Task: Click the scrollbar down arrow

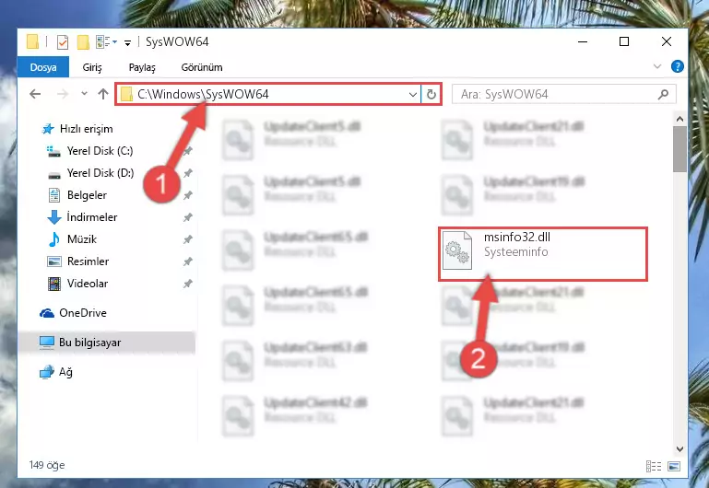Action: pos(679,448)
